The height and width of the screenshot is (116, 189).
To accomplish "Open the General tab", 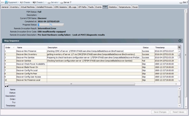I will (5, 7).
